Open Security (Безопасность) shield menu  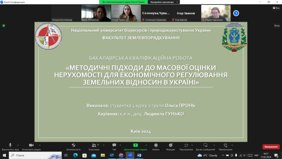pyautogui.click(x=74, y=147)
